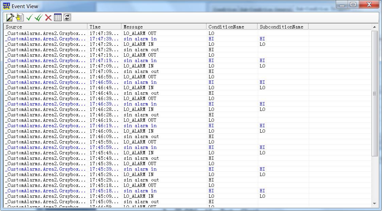This screenshot has height=211, width=382.
Task: Select 'LO_ALARM IN' message at 17:46:28
Action: pos(138,109)
